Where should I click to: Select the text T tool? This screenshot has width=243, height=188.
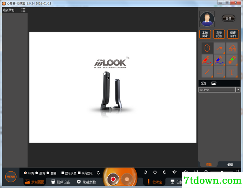coord(232,72)
